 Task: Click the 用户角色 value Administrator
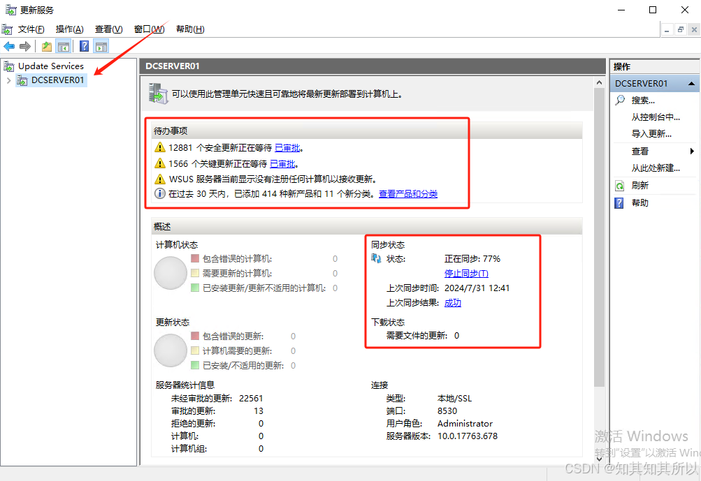pyautogui.click(x=465, y=423)
